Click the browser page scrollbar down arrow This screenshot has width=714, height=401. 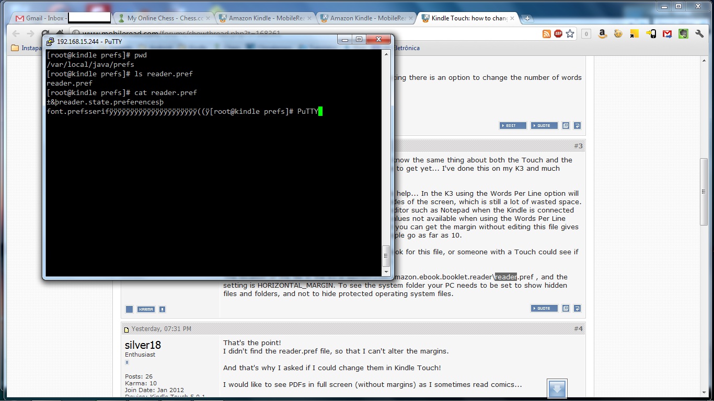(704, 392)
